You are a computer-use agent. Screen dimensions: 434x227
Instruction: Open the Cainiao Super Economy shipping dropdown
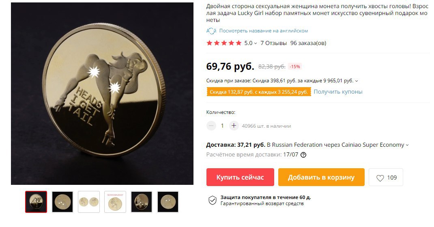(407, 145)
